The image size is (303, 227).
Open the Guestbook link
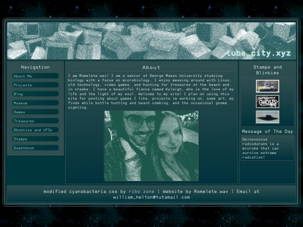(x=35, y=148)
